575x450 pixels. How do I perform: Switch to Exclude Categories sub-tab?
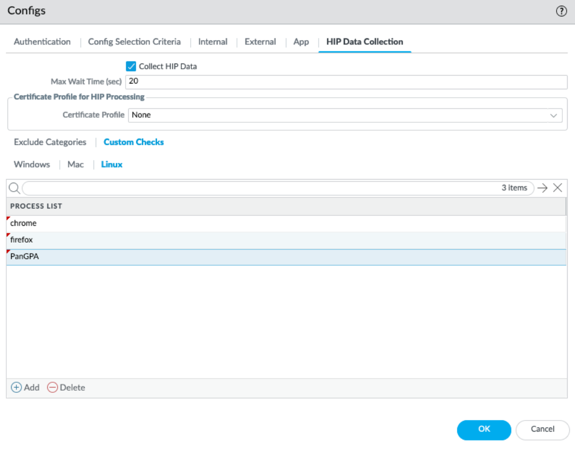point(50,142)
